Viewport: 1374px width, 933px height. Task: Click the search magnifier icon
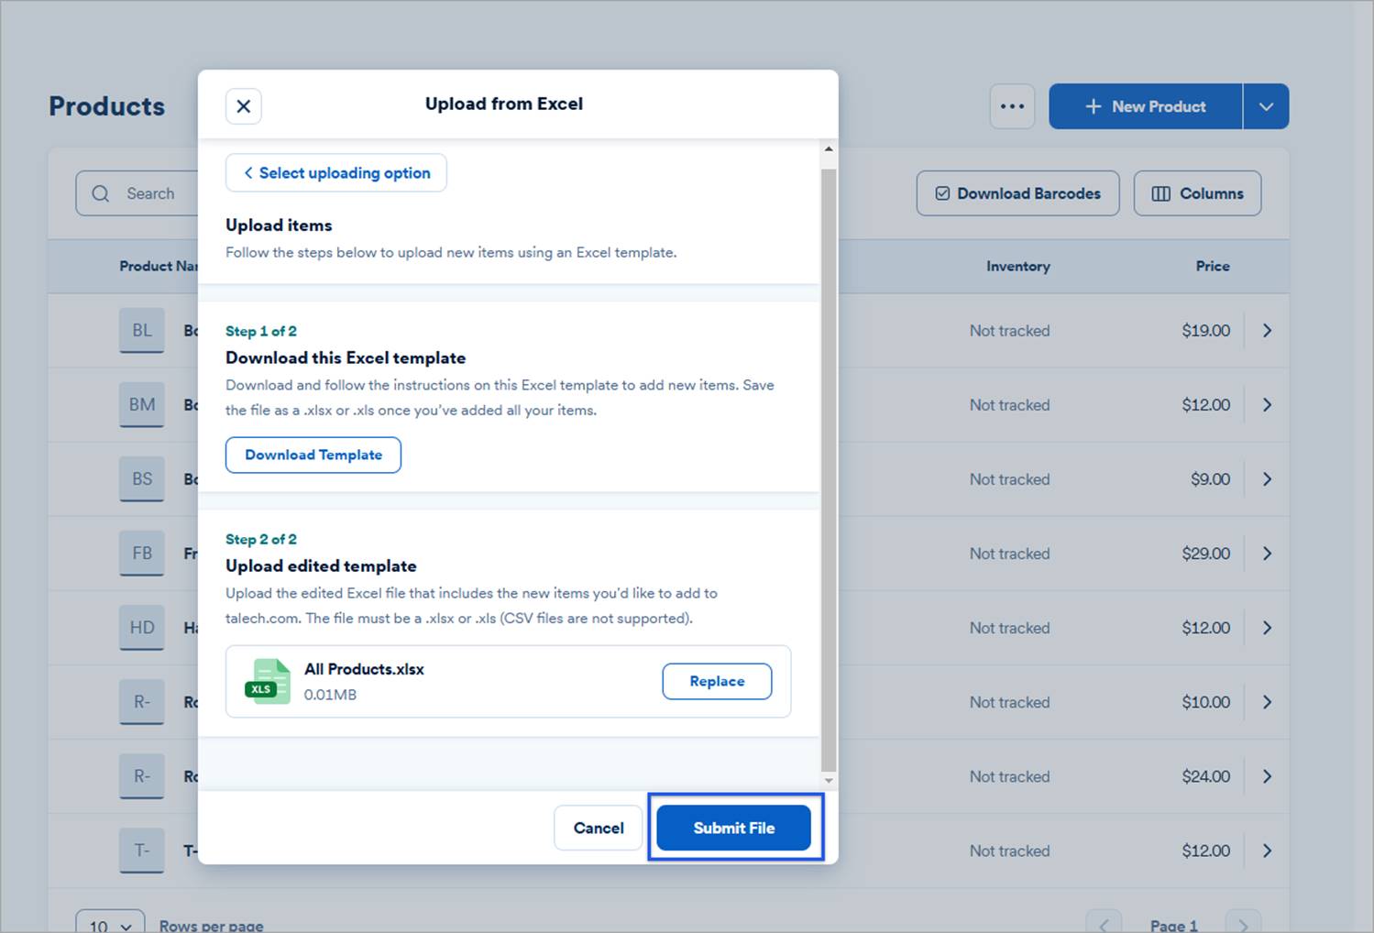pos(101,193)
